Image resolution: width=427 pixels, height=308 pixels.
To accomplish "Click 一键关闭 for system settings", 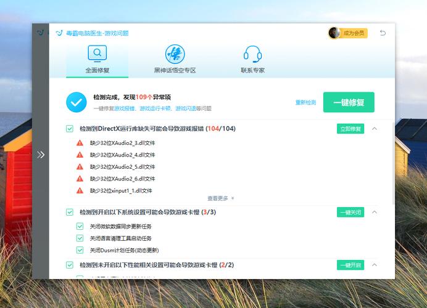I will coord(350,213).
